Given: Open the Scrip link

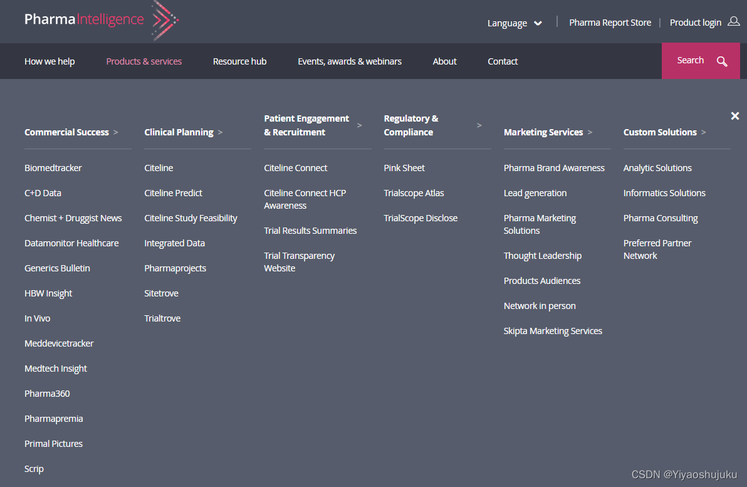Looking at the screenshot, I should (x=34, y=469).
